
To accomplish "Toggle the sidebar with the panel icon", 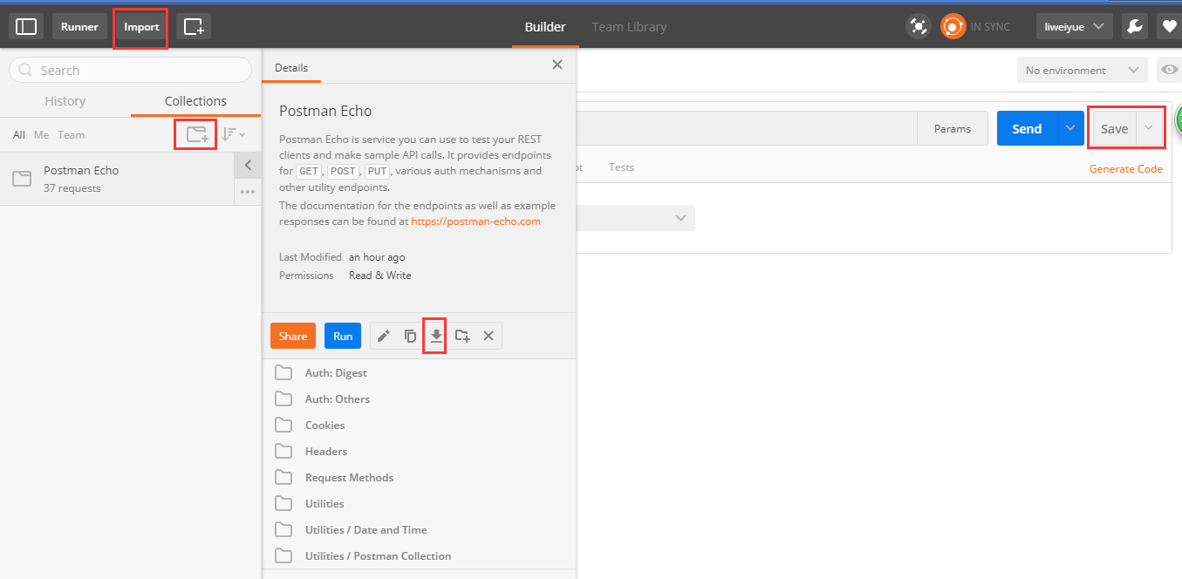I will point(26,27).
